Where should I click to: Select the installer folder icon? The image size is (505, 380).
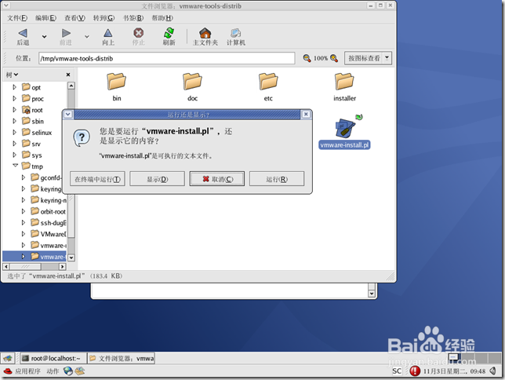point(344,82)
